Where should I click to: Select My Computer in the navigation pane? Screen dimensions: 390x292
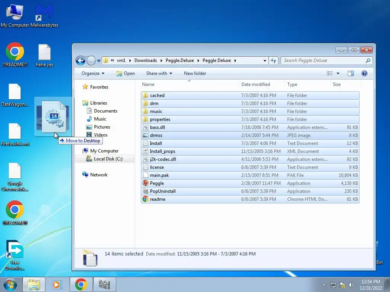tap(101, 151)
